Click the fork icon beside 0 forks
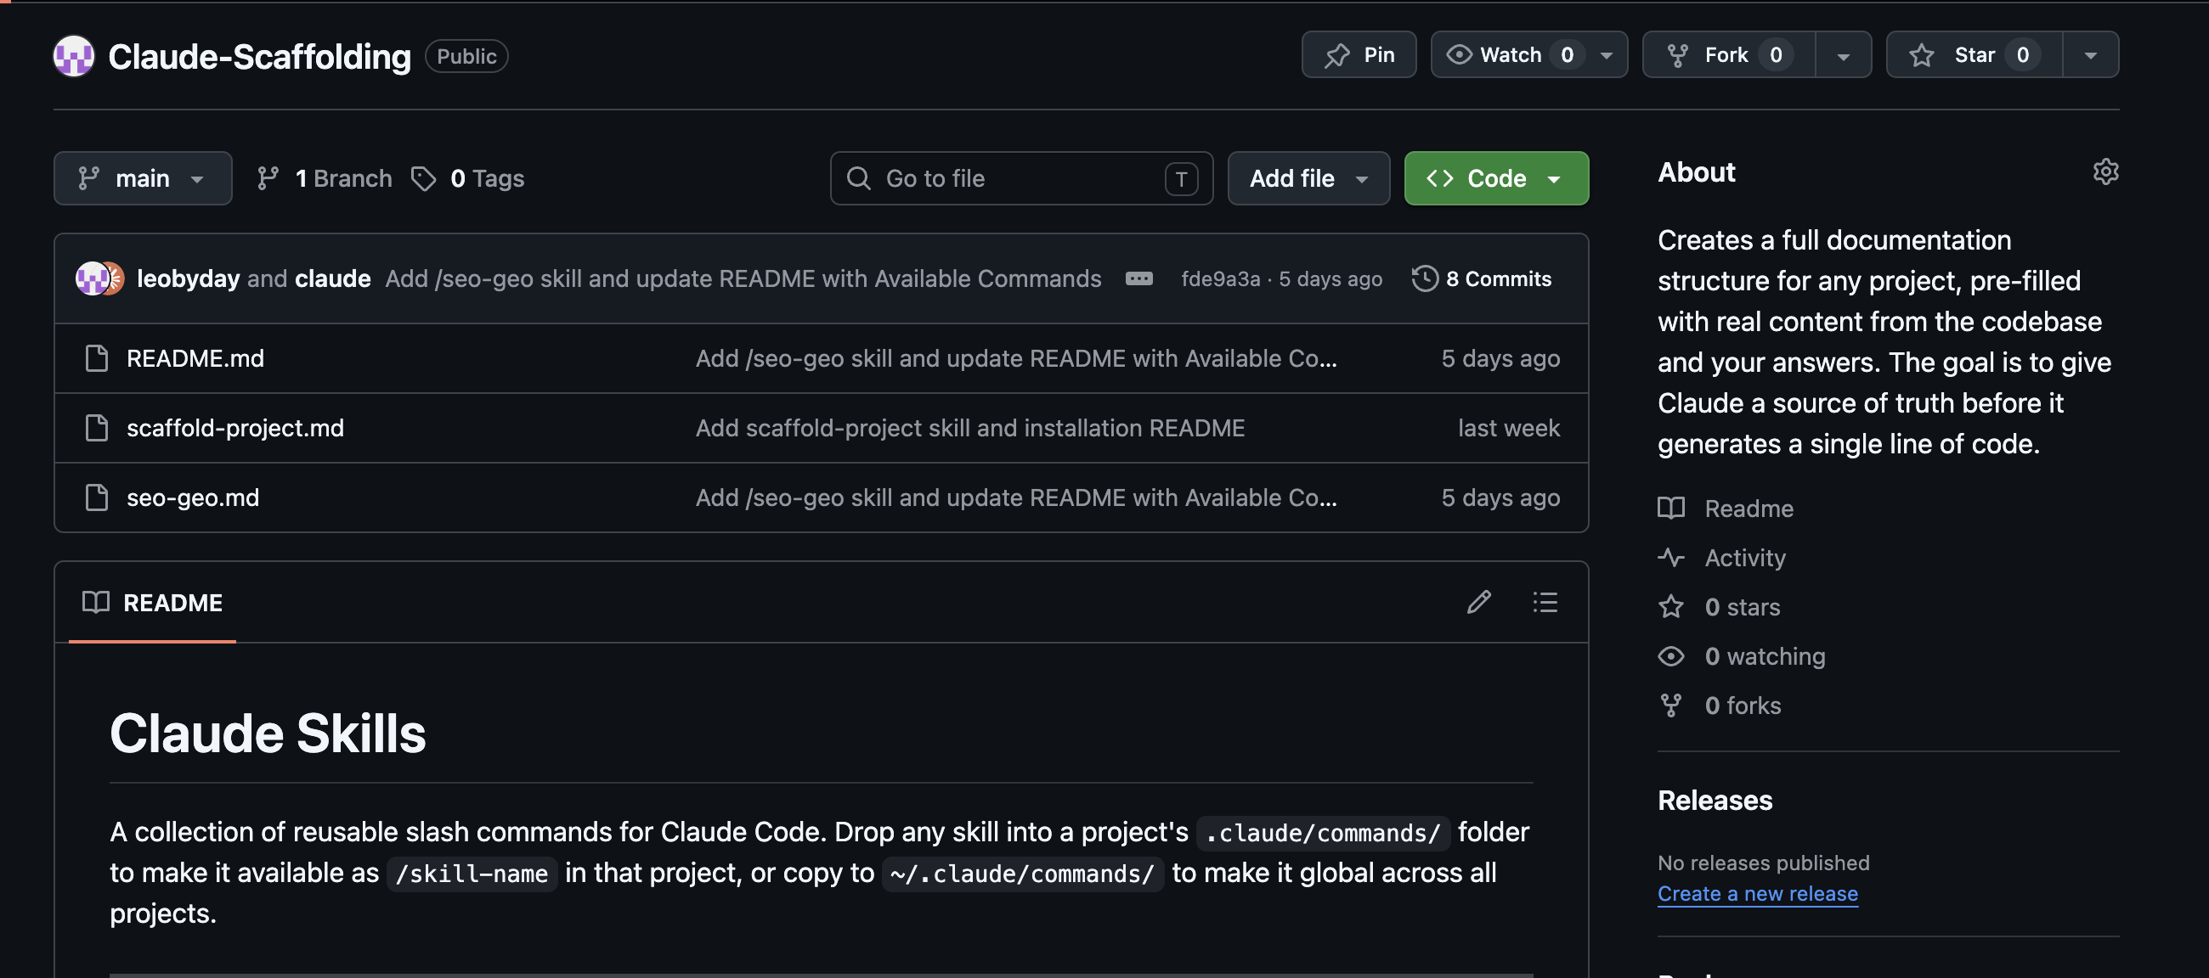The width and height of the screenshot is (2209, 978). click(1670, 705)
